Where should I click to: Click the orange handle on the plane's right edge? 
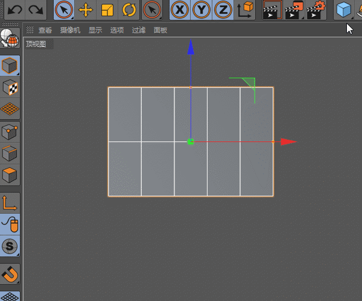click(273, 142)
